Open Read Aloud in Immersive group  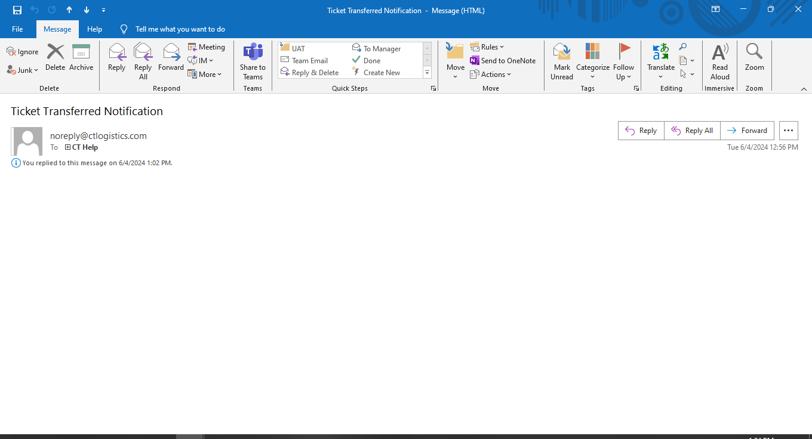point(719,52)
